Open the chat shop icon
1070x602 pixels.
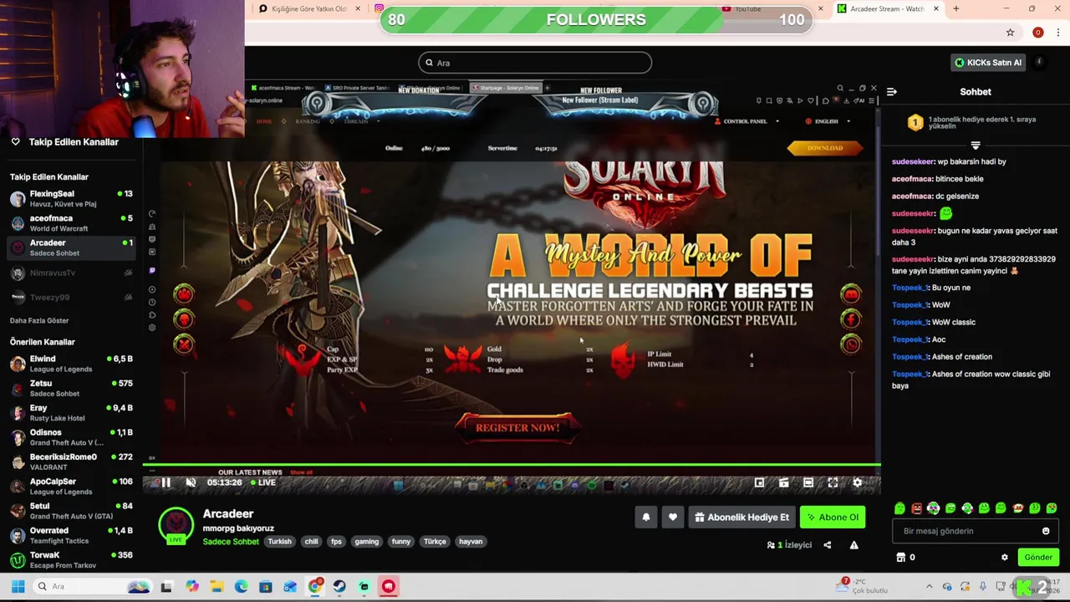(x=901, y=557)
